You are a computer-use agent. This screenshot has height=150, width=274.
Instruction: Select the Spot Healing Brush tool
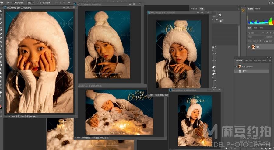(1, 35)
